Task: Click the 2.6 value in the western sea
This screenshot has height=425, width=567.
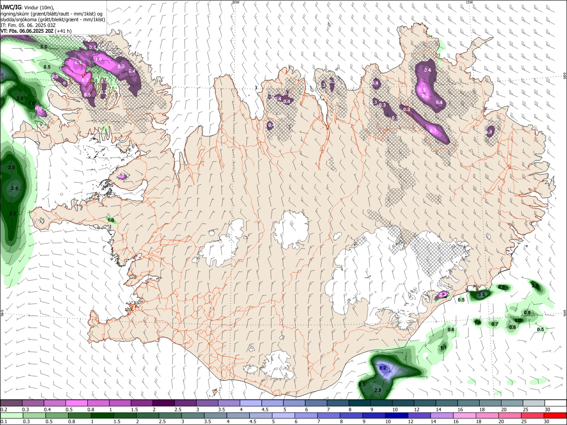Action: [15, 188]
